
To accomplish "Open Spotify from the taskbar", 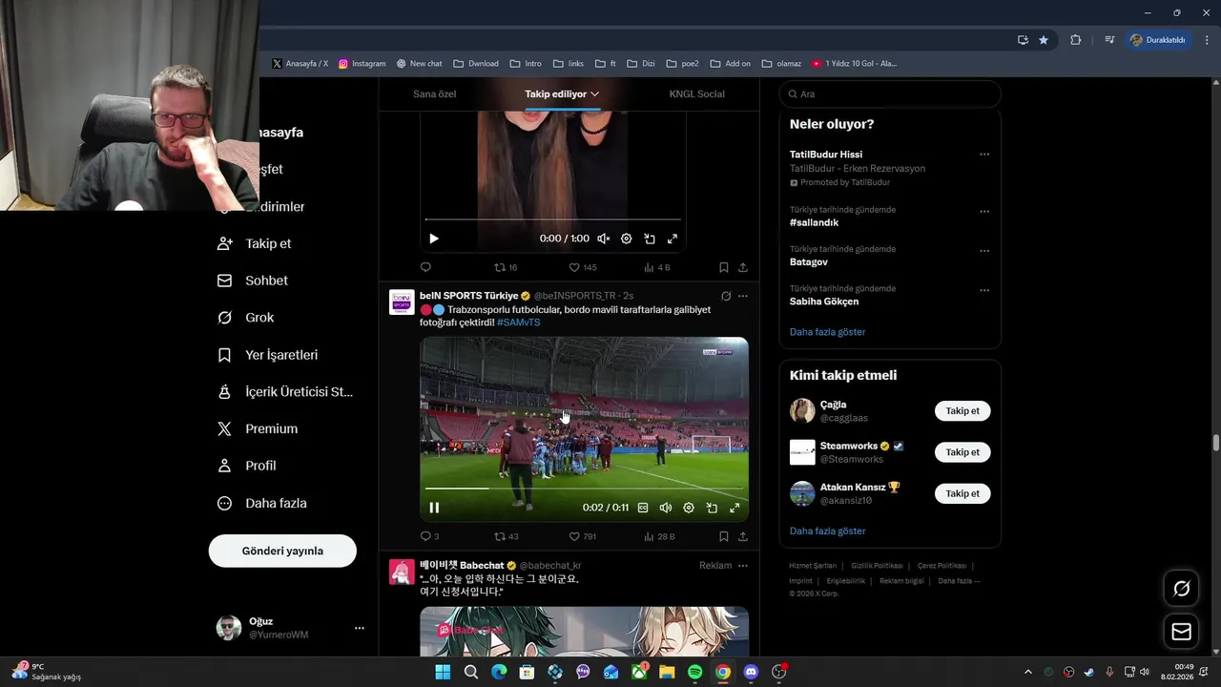I will (695, 672).
